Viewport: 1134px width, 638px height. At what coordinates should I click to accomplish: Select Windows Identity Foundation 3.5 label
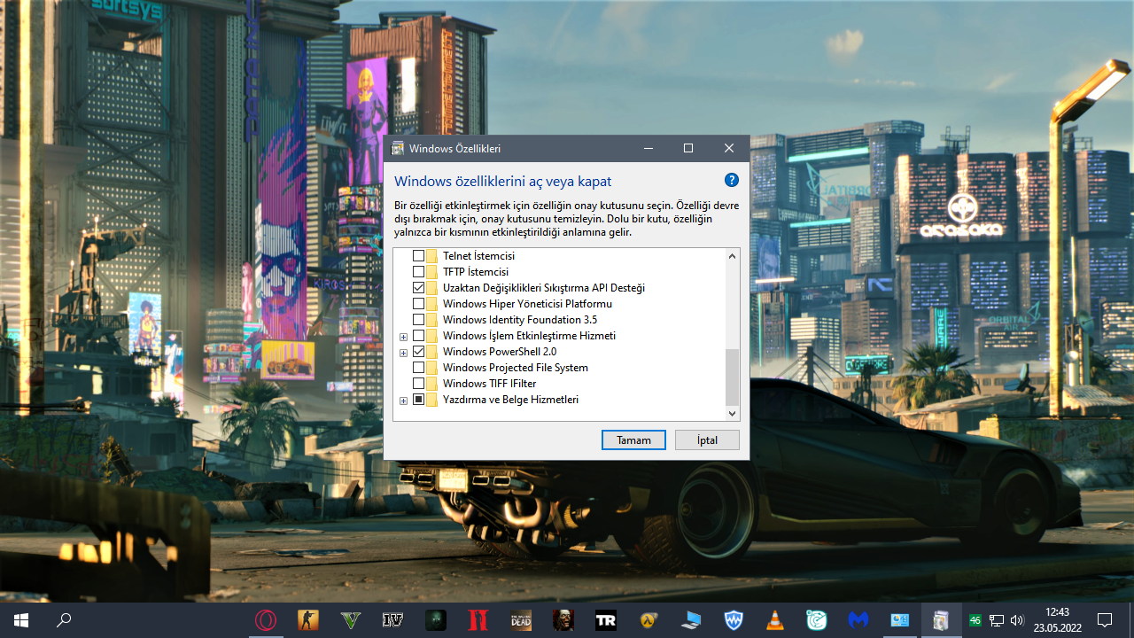[x=520, y=320]
